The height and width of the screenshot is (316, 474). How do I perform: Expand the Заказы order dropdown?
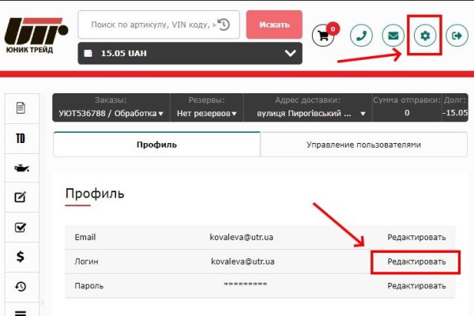111,113
